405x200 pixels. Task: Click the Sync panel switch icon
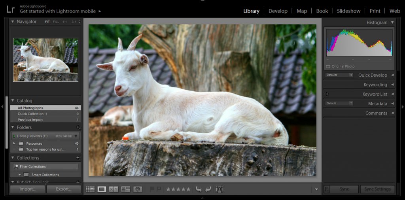(327, 189)
